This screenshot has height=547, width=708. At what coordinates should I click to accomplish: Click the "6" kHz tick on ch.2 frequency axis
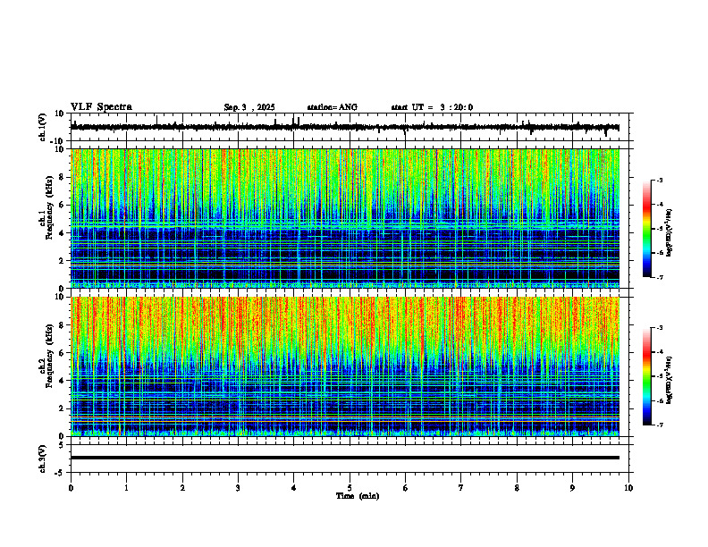tap(63, 353)
